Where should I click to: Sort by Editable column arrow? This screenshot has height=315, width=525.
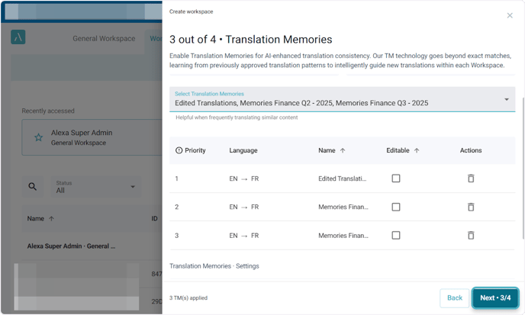(x=417, y=150)
